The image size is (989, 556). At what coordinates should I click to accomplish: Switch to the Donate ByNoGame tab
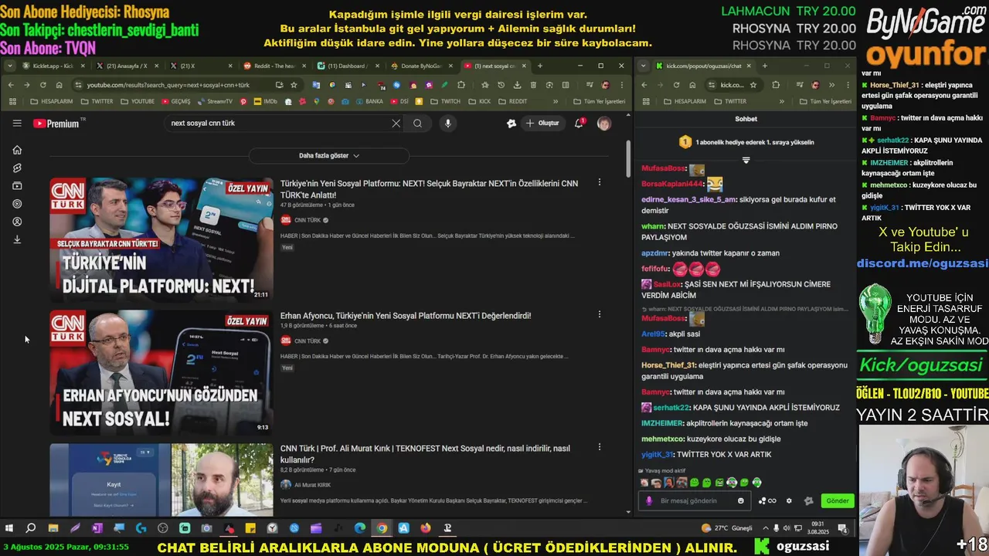click(x=421, y=66)
